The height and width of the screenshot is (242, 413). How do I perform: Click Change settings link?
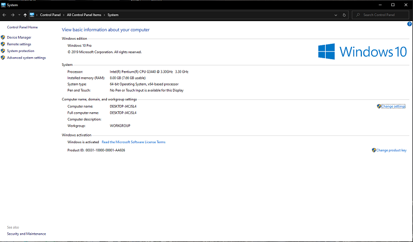click(x=393, y=107)
